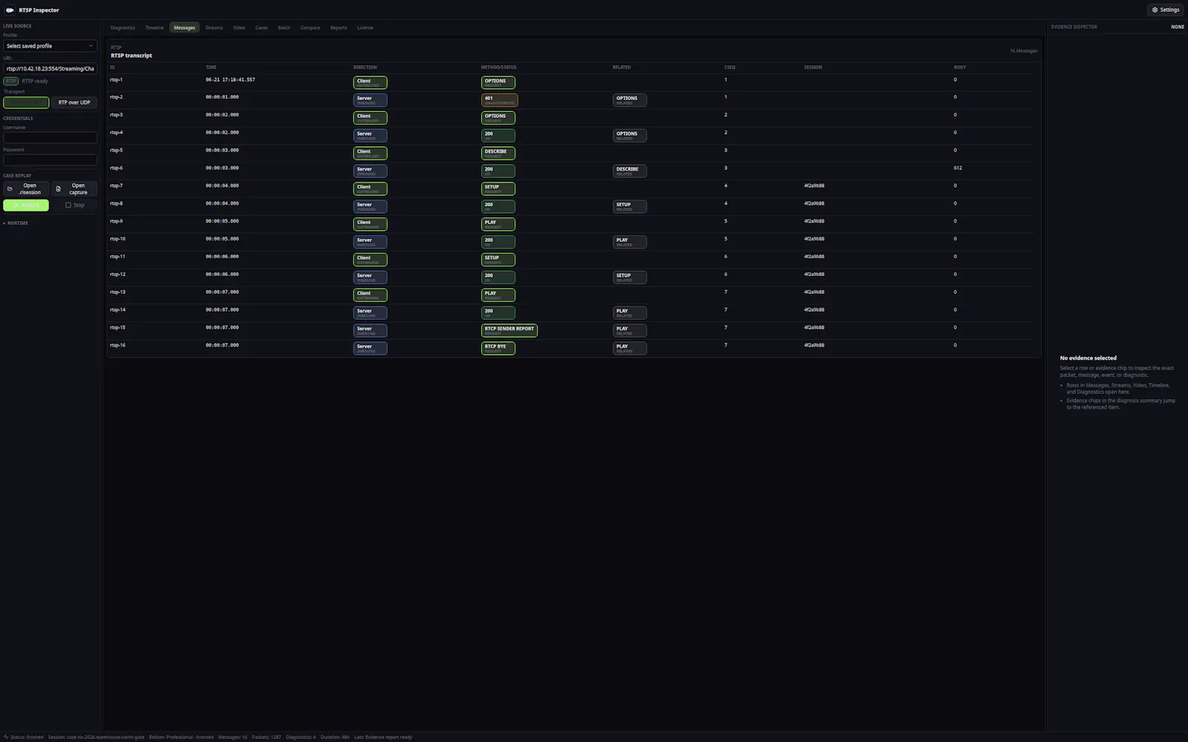1188x742 pixels.
Task: Click the OPTIONS related chip in row rtsp-2
Action: tap(630, 100)
